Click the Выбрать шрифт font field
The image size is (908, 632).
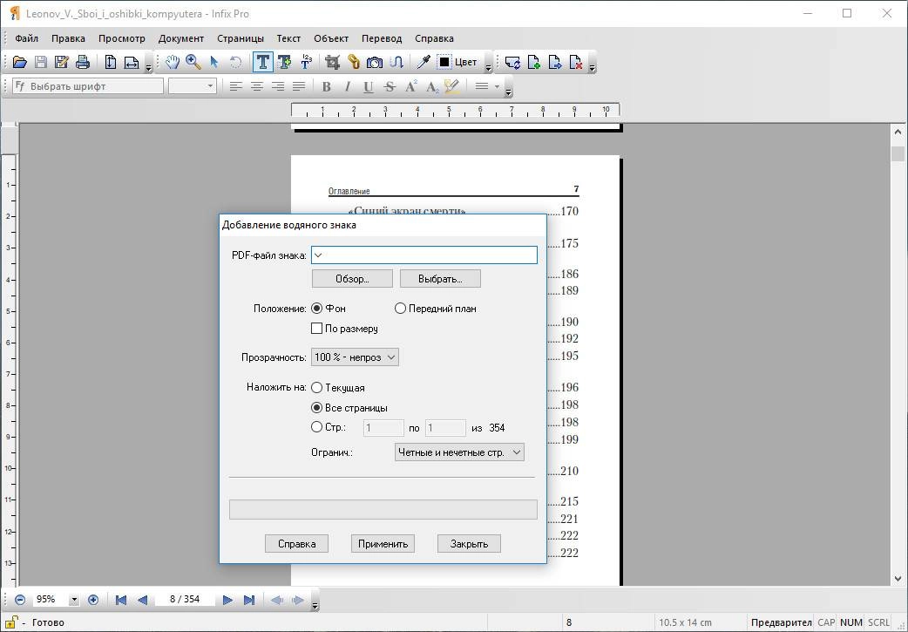(x=88, y=86)
